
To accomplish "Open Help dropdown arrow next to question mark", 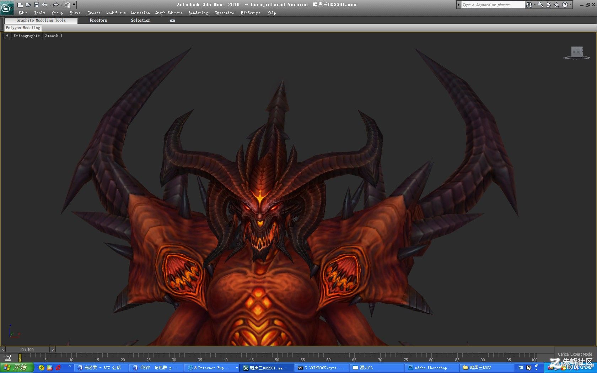I will tap(570, 5).
